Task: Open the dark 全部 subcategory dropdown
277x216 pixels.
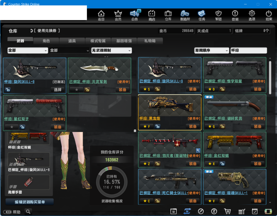Action: pos(70,50)
